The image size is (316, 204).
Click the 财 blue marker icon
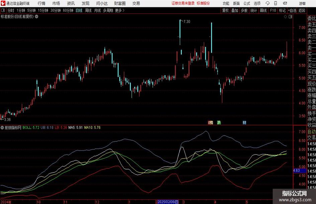coord(244,122)
